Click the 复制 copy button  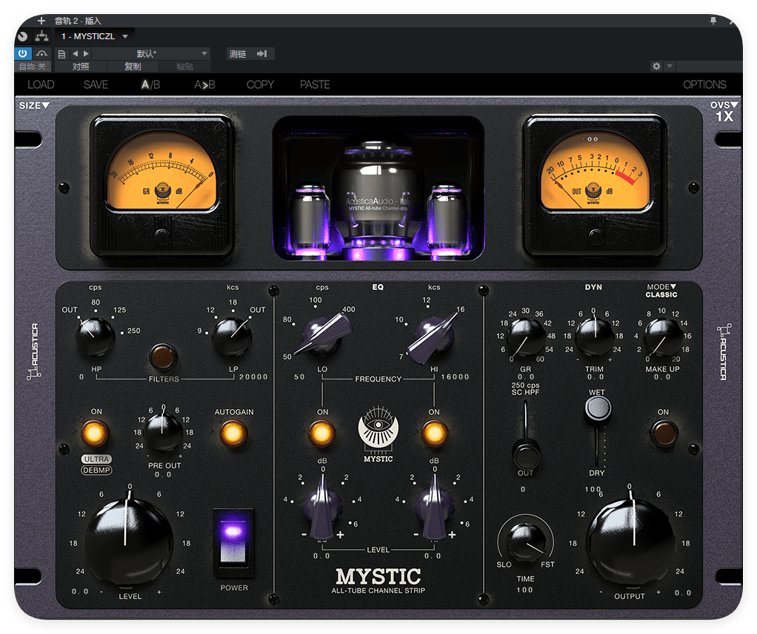pyautogui.click(x=133, y=67)
